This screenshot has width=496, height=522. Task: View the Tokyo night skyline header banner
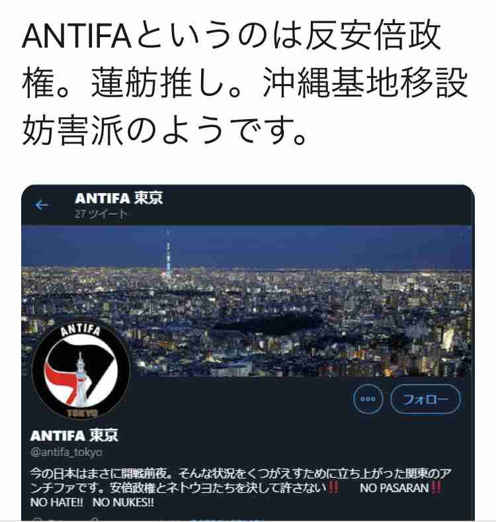tap(247, 301)
